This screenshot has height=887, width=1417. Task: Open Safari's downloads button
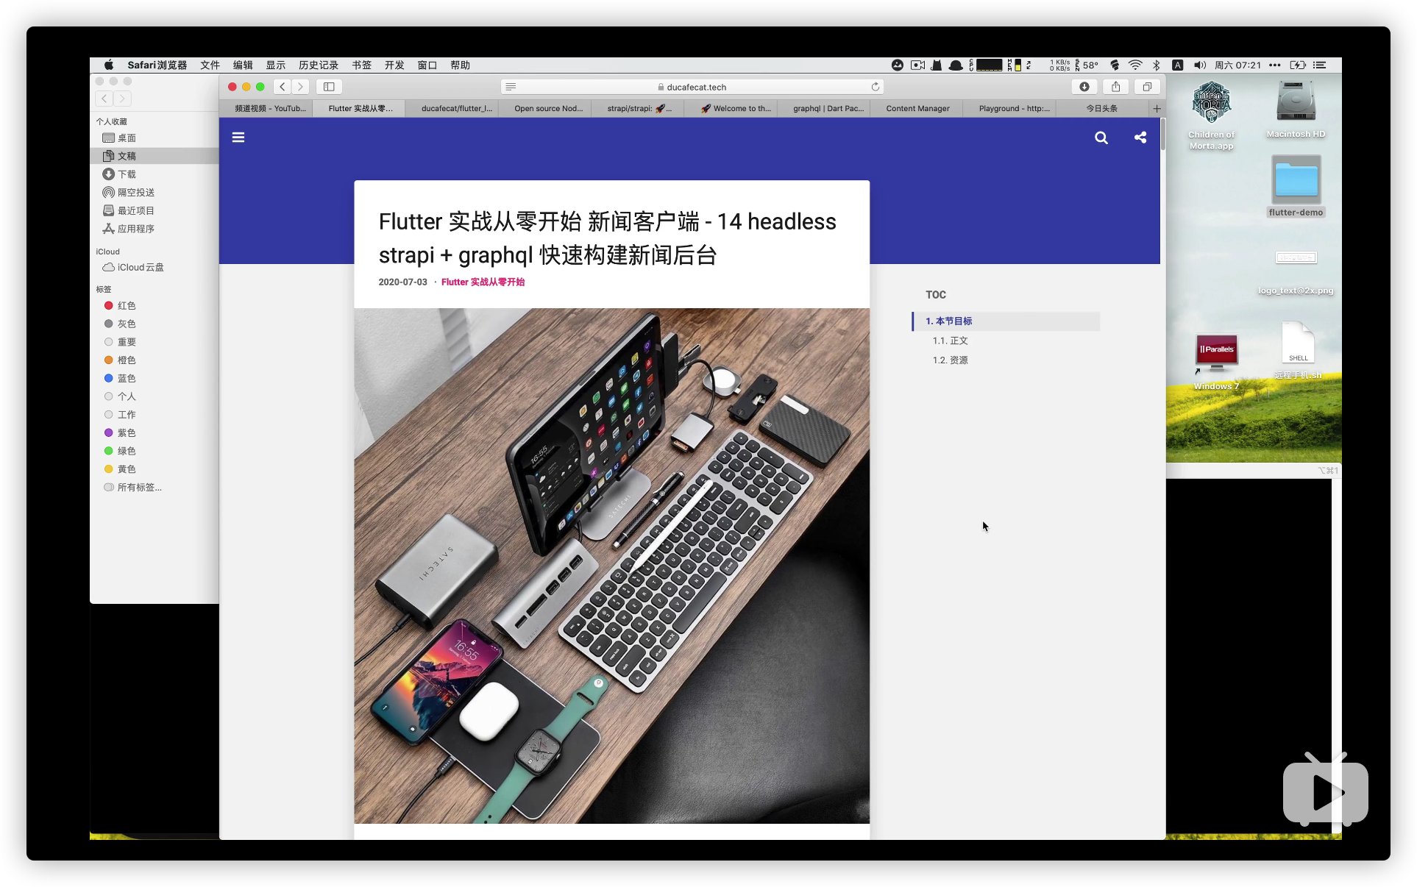1084,87
